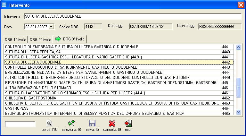
Task: Click the Intervento text field
Action: [x=132, y=16]
